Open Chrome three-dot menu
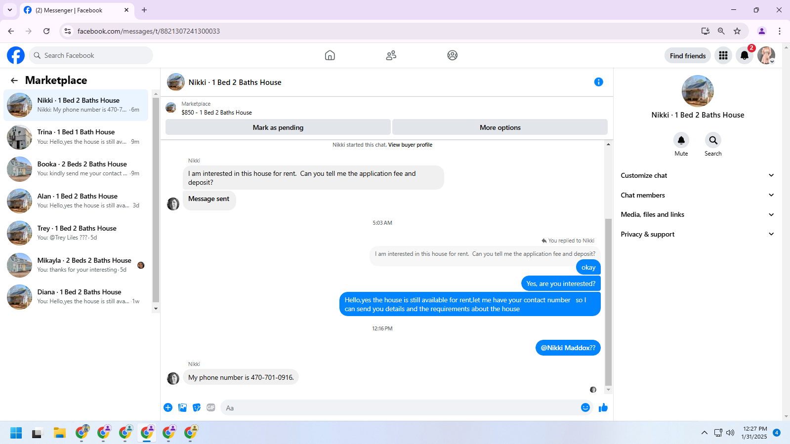The height and width of the screenshot is (444, 790). click(x=780, y=31)
